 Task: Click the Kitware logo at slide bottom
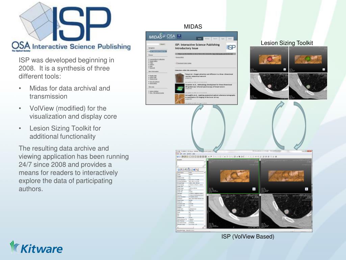[x=36, y=247]
